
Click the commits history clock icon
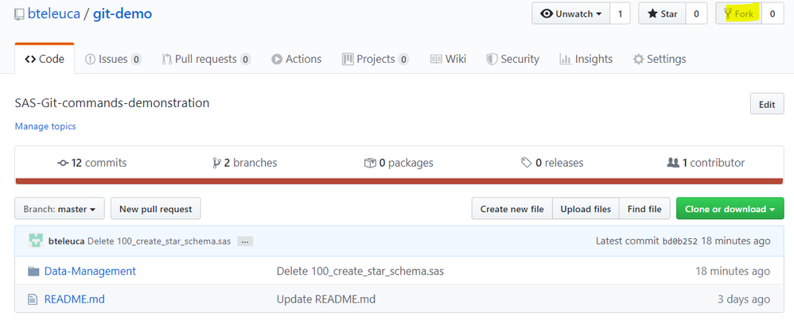point(63,163)
